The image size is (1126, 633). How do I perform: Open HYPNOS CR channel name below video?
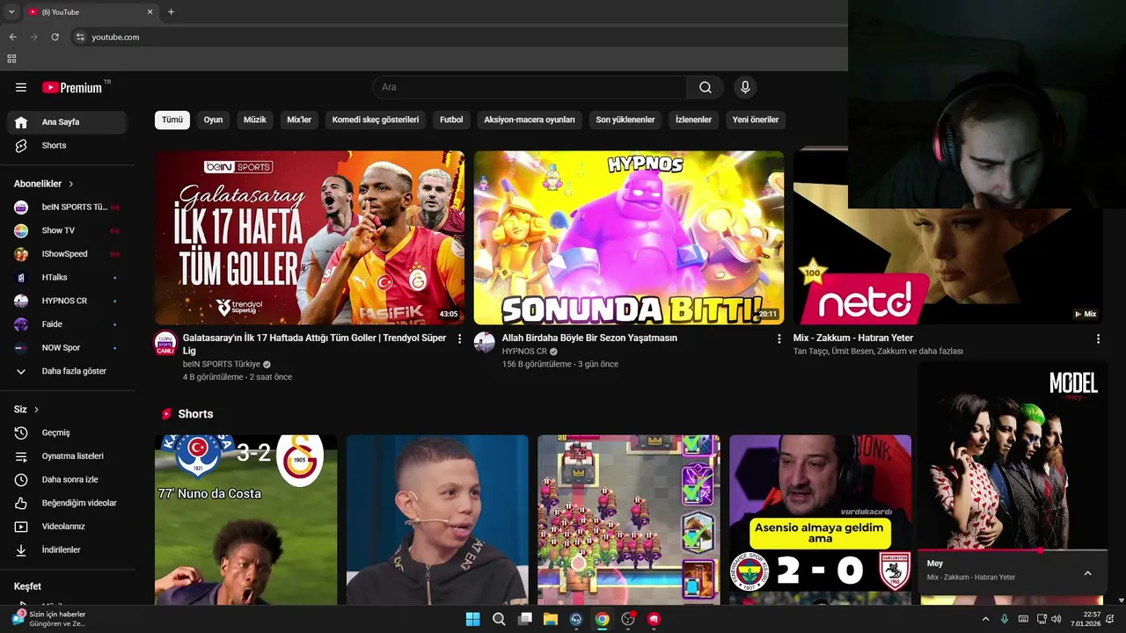coord(524,351)
